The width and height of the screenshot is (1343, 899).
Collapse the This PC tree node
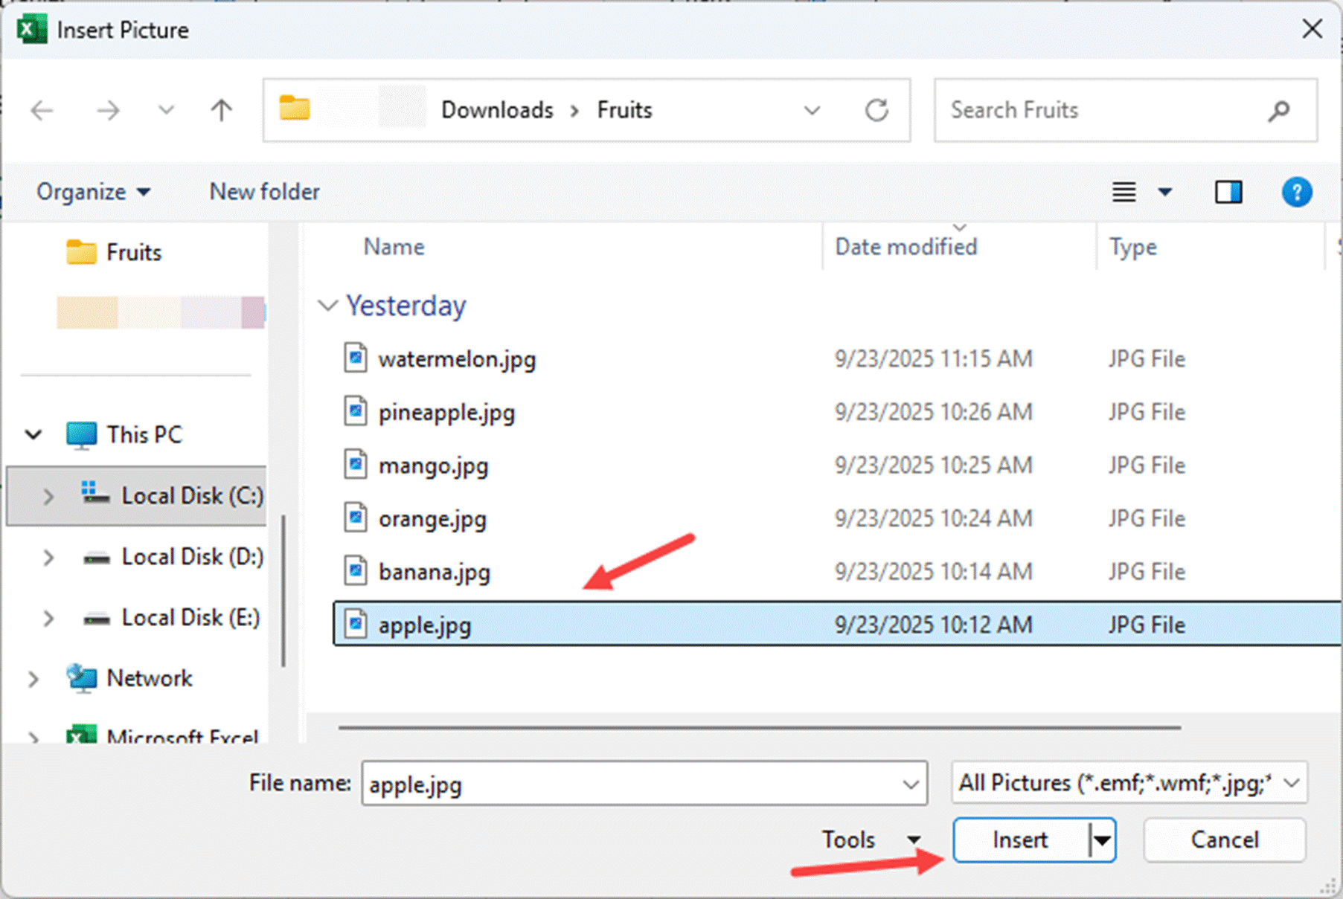33,434
